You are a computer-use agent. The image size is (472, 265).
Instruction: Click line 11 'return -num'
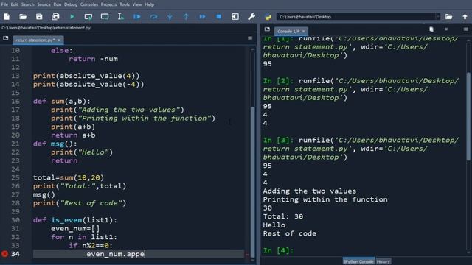click(94, 59)
